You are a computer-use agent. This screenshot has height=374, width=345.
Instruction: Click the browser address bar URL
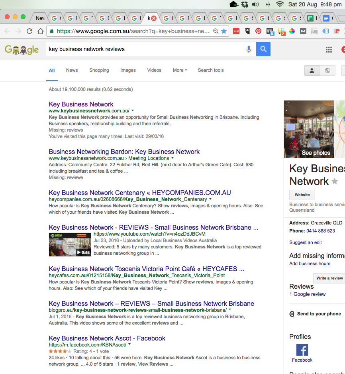pyautogui.click(x=133, y=31)
